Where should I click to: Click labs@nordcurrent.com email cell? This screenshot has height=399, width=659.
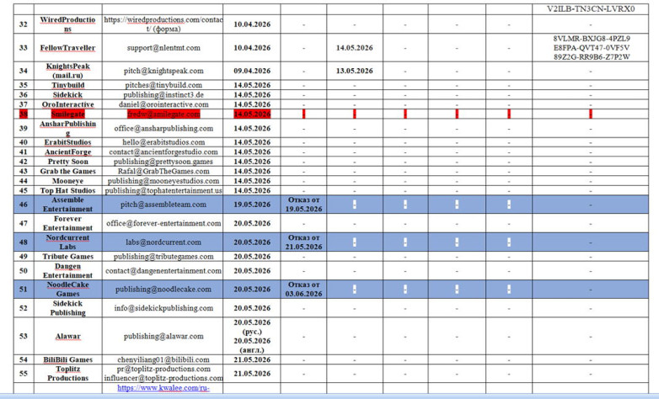(163, 242)
